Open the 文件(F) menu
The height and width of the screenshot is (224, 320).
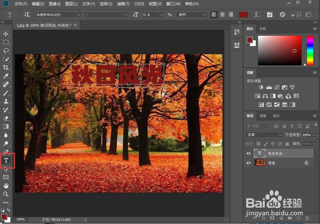21,4
